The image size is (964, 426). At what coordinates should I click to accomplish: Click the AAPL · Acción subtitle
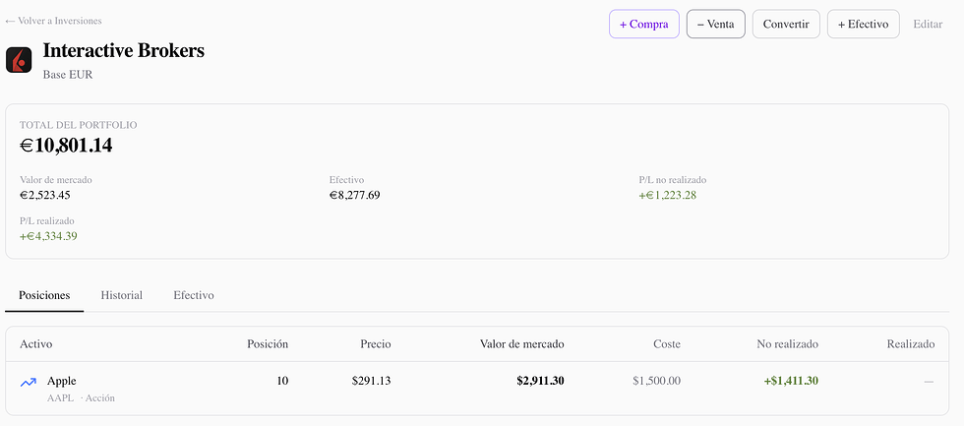point(81,398)
